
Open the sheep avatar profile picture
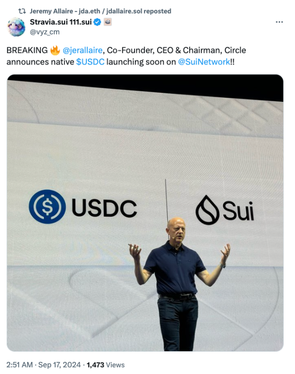pos(16,27)
